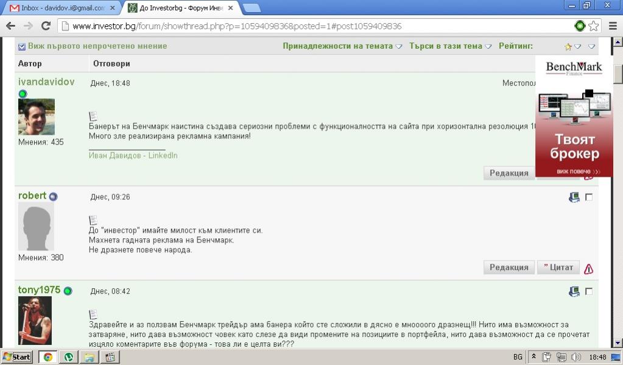Image resolution: width=623 pixels, height=365 pixels.
Task: Click the page scrollbar up arrow
Action: 618,42
